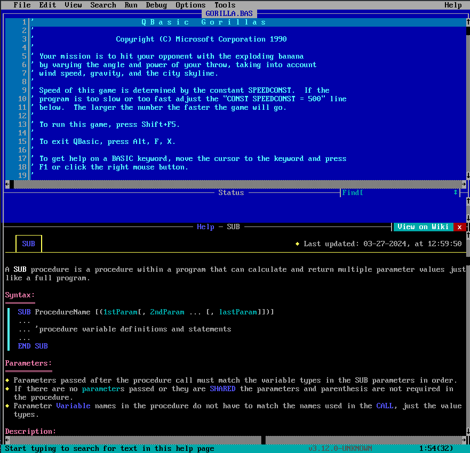The width and height of the screenshot is (470, 453).
Task: Click inside the Find search field
Action: pyautogui.click(x=408, y=193)
